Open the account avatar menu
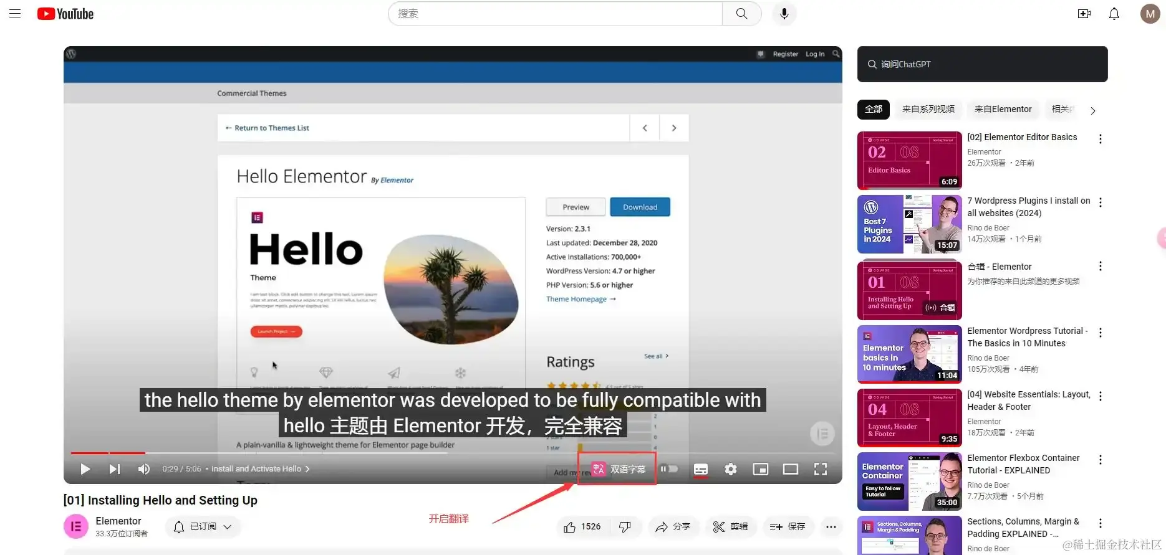Screen dimensions: 1166x555 (x=1150, y=14)
